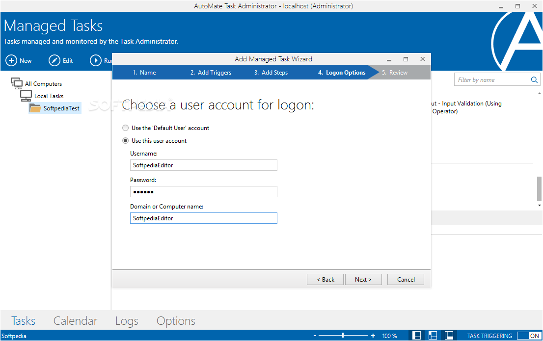This screenshot has width=543, height=341.
Task: Adjust the zoom slider handle
Action: coord(343,336)
